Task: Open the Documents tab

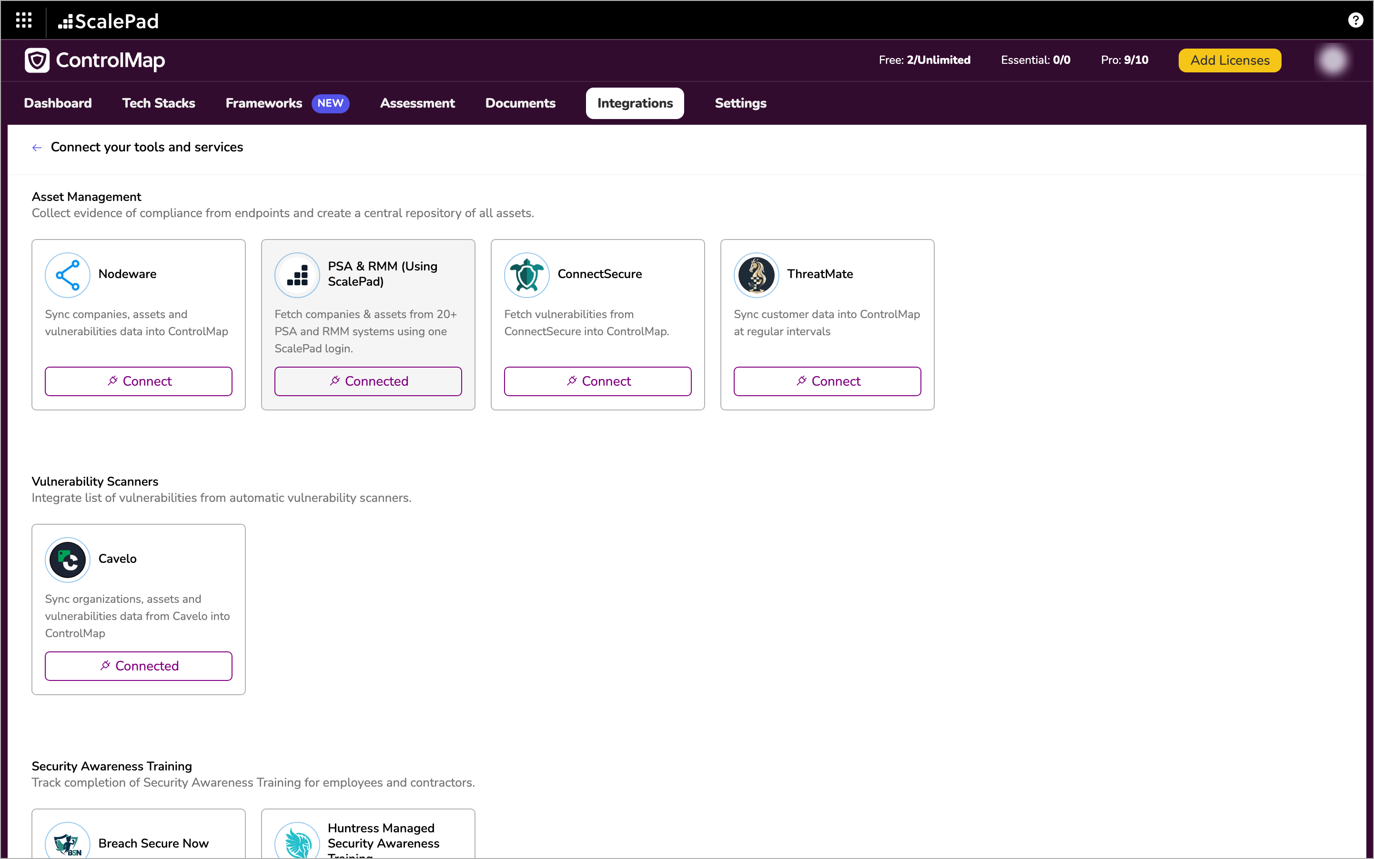Action: coord(520,103)
